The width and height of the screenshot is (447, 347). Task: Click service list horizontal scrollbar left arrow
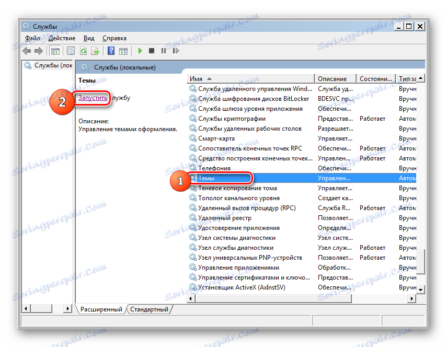(191, 298)
